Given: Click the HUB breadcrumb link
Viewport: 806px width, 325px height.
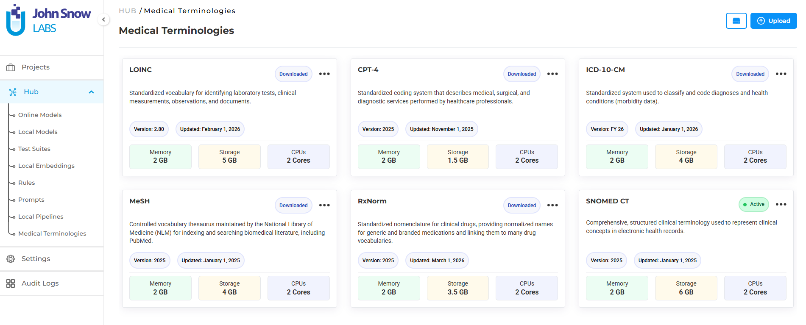Looking at the screenshot, I should [x=127, y=11].
